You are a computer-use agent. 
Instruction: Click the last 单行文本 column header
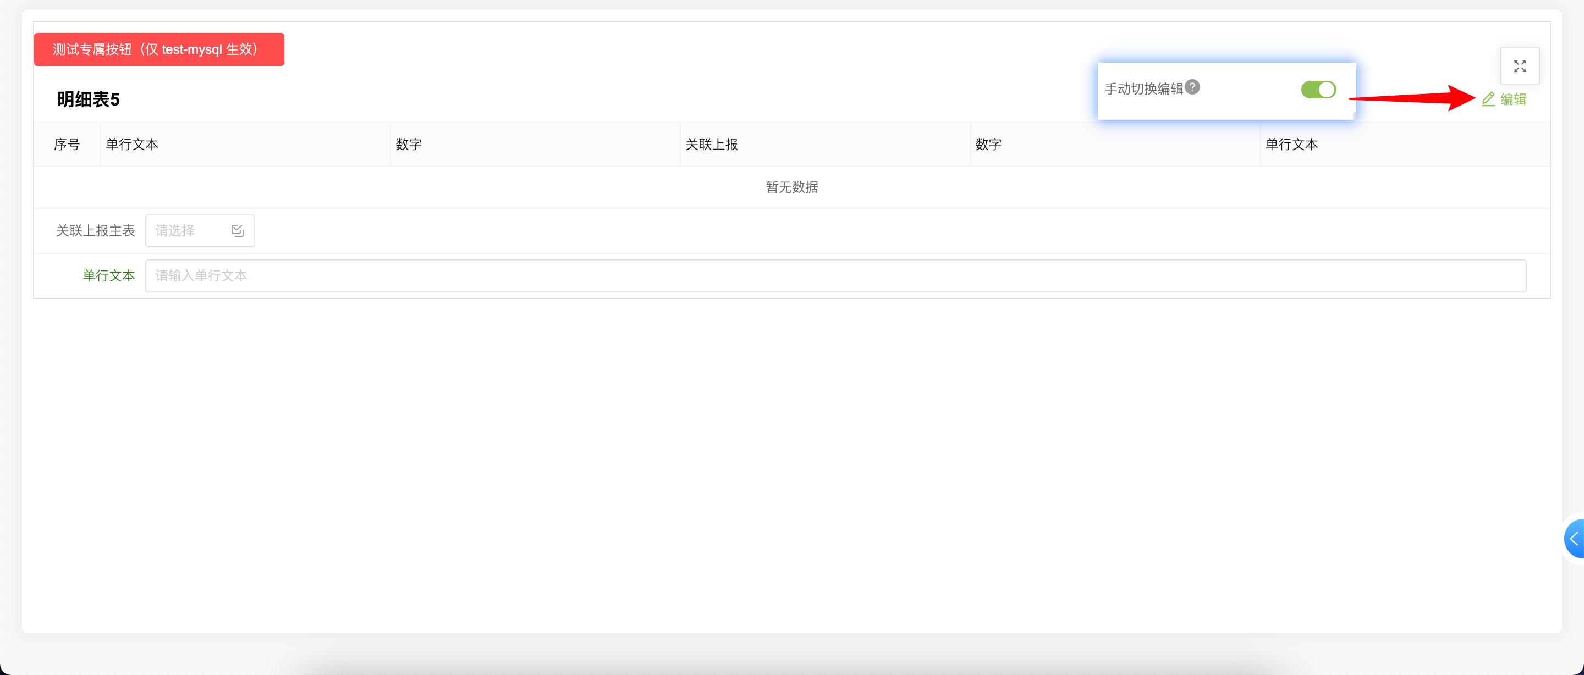(x=1405, y=145)
